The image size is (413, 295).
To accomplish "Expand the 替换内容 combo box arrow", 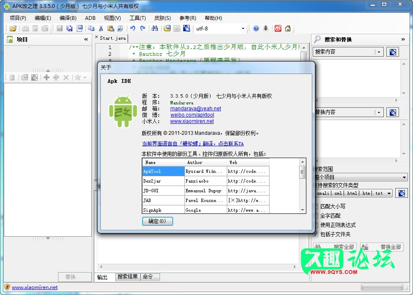I will (x=379, y=112).
